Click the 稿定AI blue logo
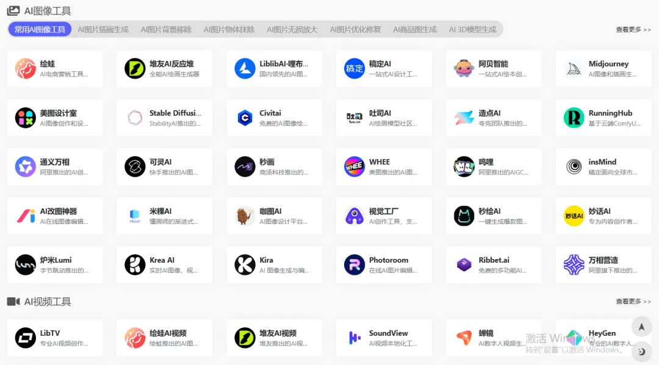Image resolution: width=659 pixels, height=365 pixels. click(x=355, y=68)
